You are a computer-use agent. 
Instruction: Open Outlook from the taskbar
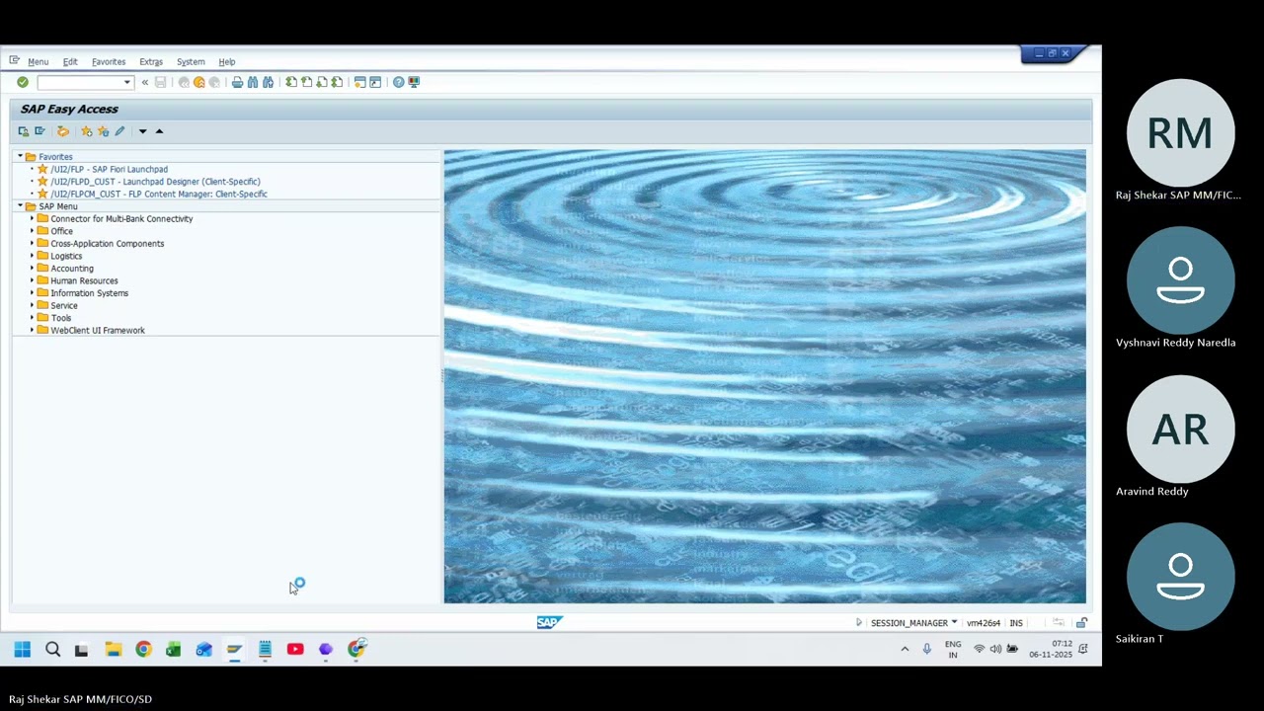(204, 649)
